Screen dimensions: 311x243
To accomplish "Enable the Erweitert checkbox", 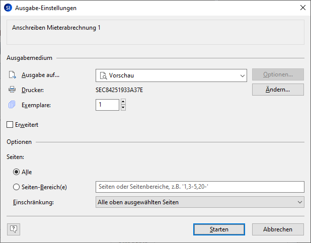I will [10, 124].
